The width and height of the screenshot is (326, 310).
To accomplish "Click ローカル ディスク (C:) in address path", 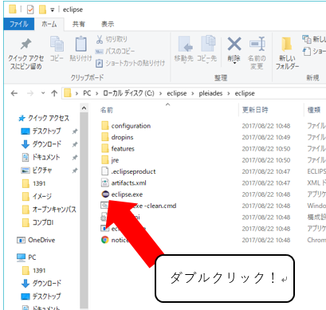I will [128, 93].
